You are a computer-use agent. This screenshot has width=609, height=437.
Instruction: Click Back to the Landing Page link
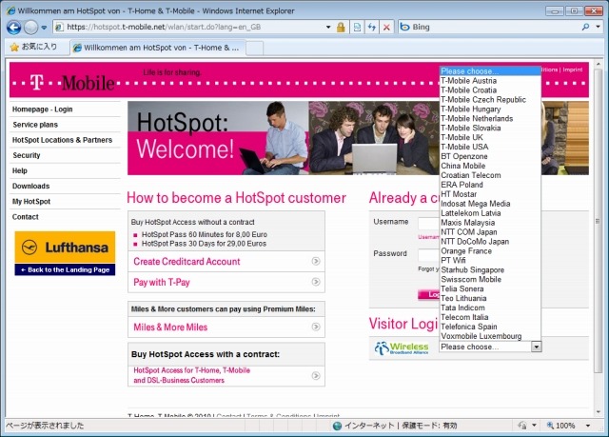pyautogui.click(x=65, y=269)
